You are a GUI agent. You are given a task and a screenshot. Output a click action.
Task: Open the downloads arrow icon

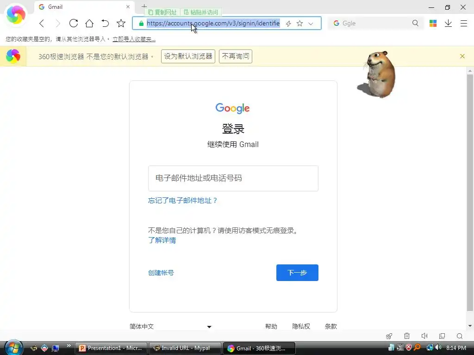(x=448, y=23)
